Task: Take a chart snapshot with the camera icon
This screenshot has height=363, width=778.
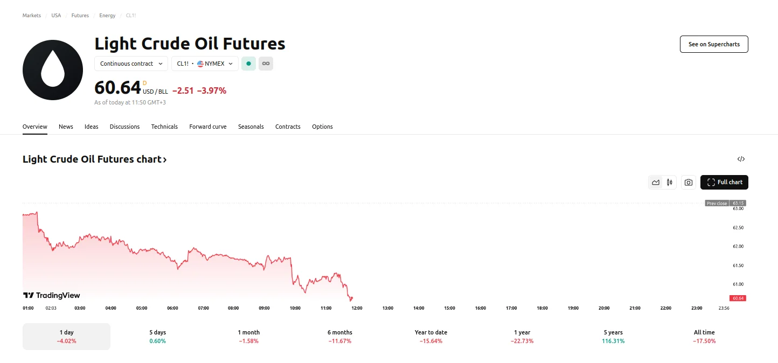Action: [x=688, y=182]
